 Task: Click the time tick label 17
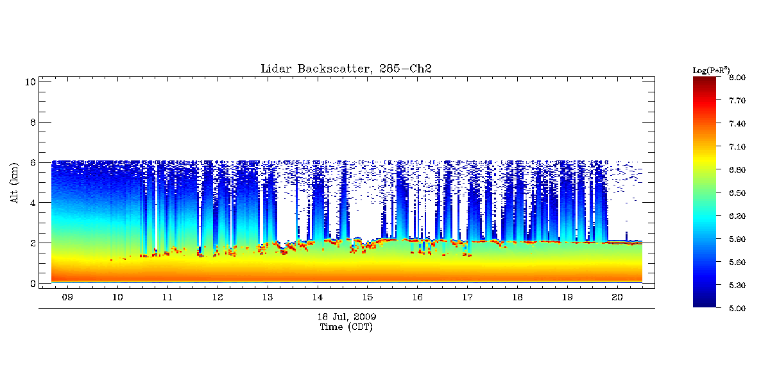click(468, 298)
